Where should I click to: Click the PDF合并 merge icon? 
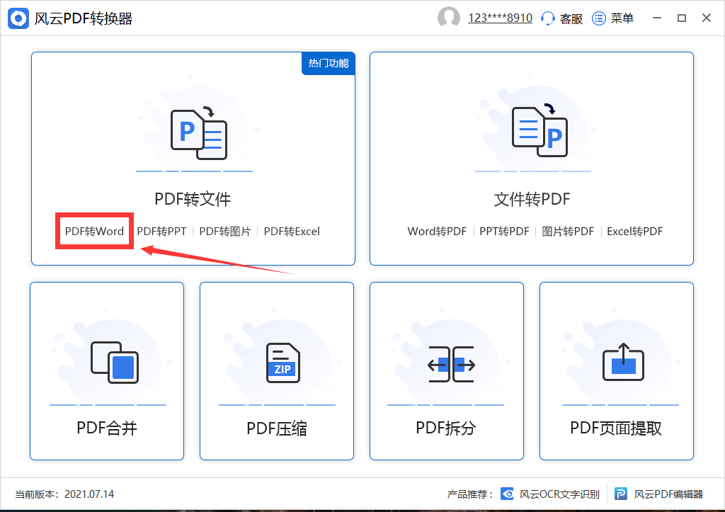click(115, 363)
